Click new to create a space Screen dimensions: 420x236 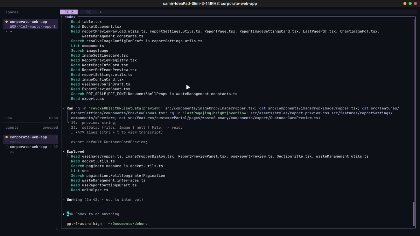point(9,118)
